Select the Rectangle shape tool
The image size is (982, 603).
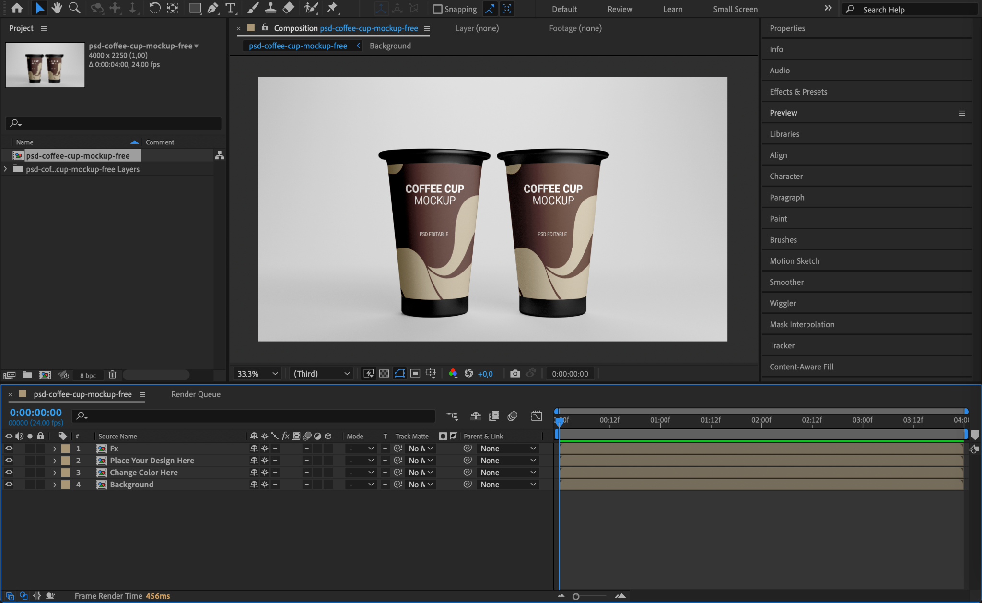[195, 8]
